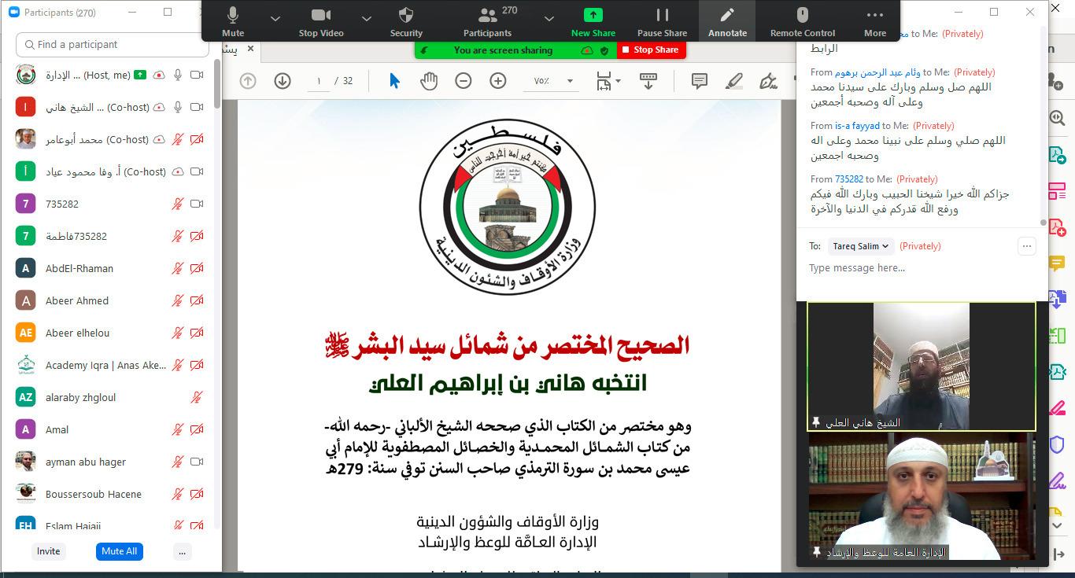Open the chat recipient Tareq Salim dropdown
The width and height of the screenshot is (1075, 578).
[860, 246]
